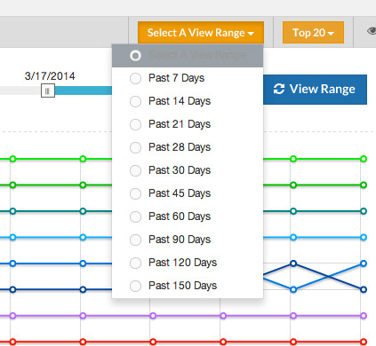Click the highlighted Select A View Range radio

coord(135,56)
